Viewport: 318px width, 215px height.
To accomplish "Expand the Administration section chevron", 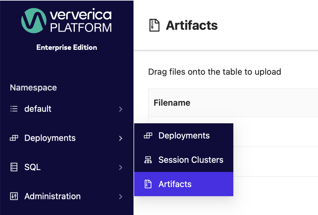I will coord(121,196).
